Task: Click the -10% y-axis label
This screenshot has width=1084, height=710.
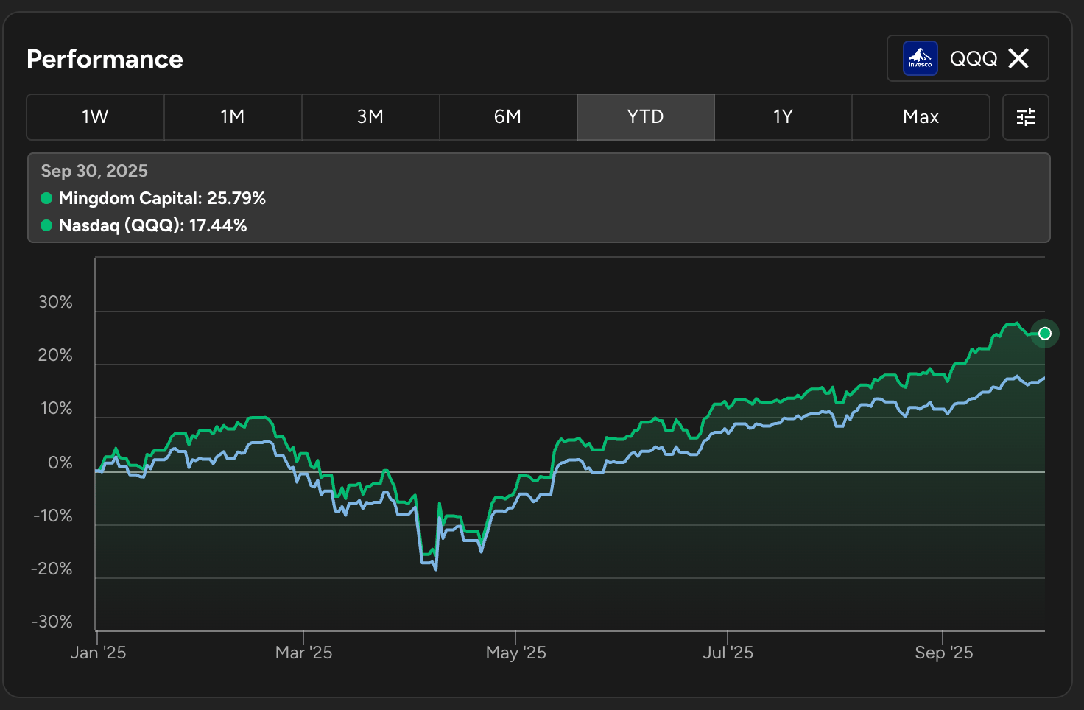Action: point(53,516)
